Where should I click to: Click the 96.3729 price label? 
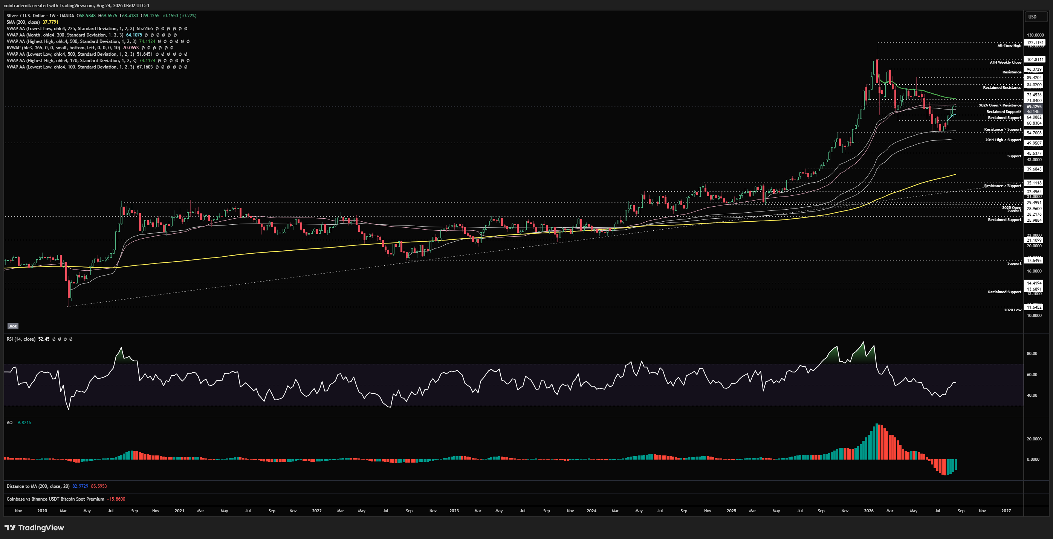[1034, 69]
